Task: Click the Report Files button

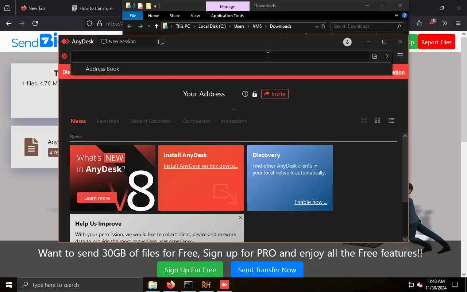Action: pyautogui.click(x=436, y=42)
